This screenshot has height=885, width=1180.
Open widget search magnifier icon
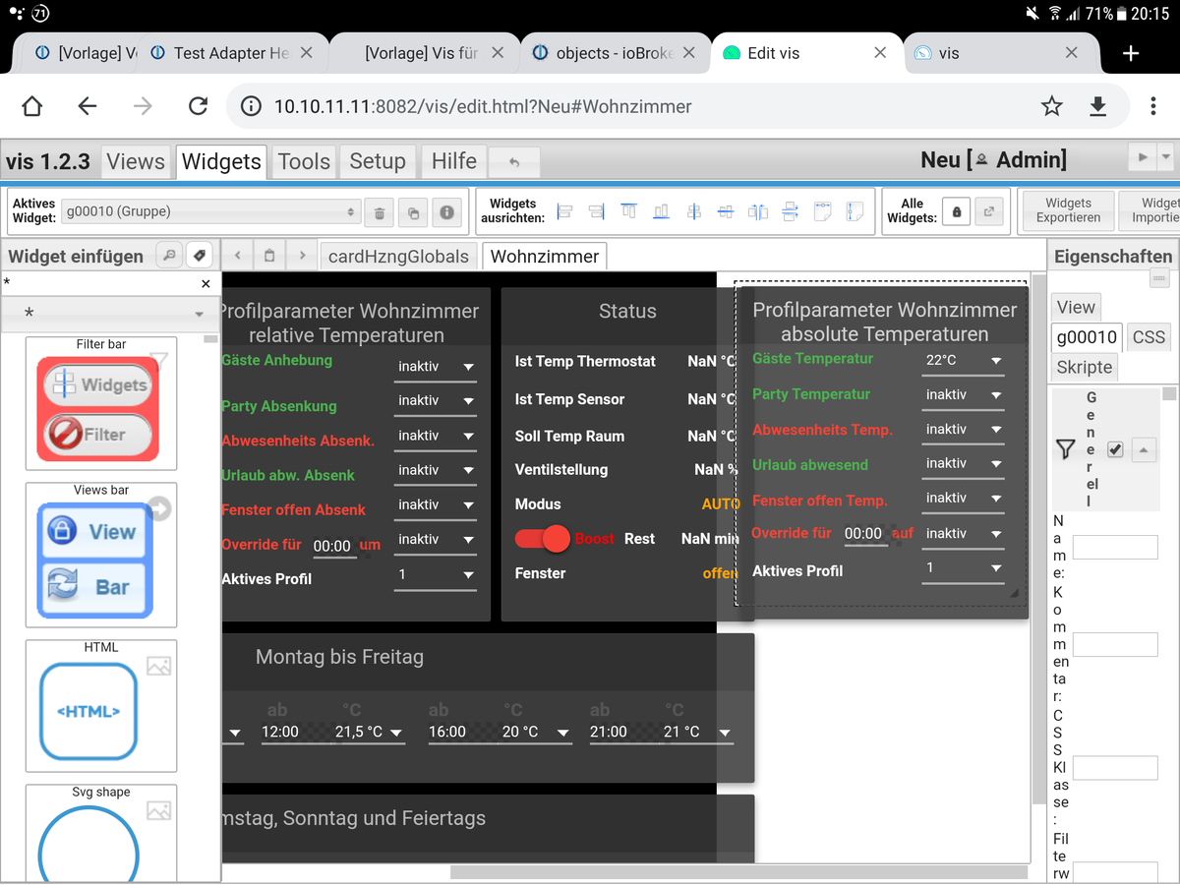(169, 256)
